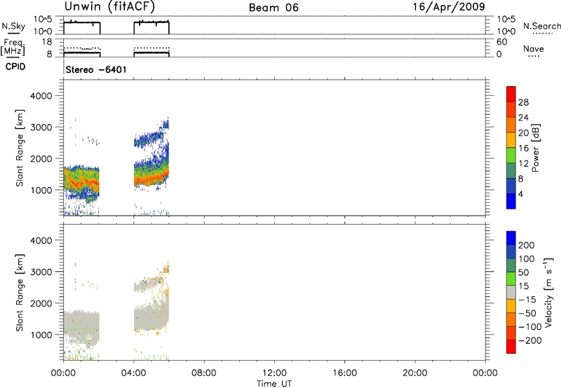Click the red bottom segment of velocity colorbar
The width and height of the screenshot is (561, 388).
pos(511,347)
